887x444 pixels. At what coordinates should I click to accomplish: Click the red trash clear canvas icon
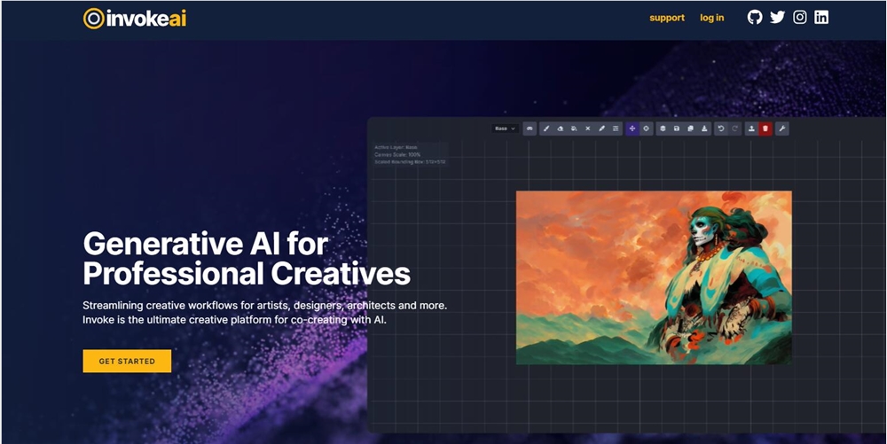point(765,129)
